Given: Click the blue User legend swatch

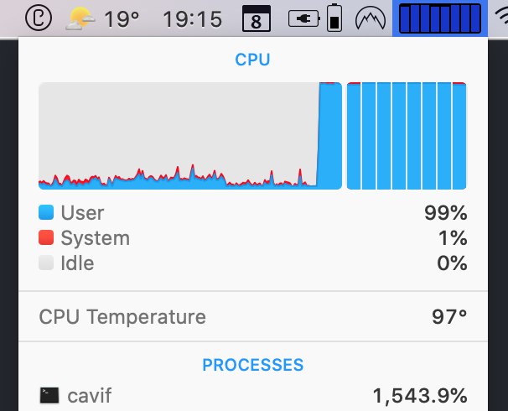Looking at the screenshot, I should pos(47,213).
